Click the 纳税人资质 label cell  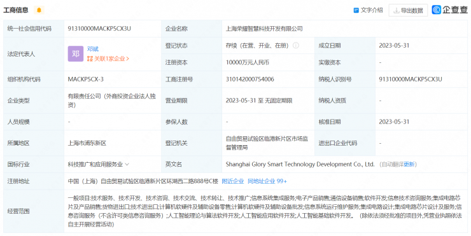pos(345,101)
